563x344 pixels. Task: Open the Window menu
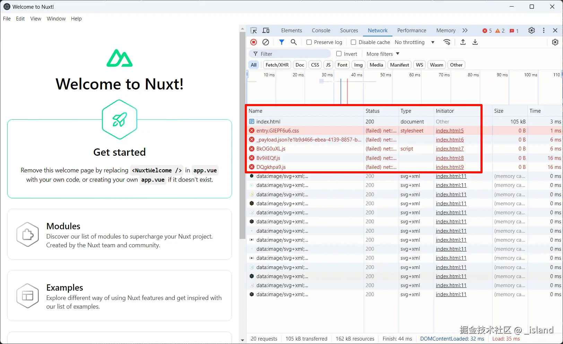pyautogui.click(x=56, y=19)
